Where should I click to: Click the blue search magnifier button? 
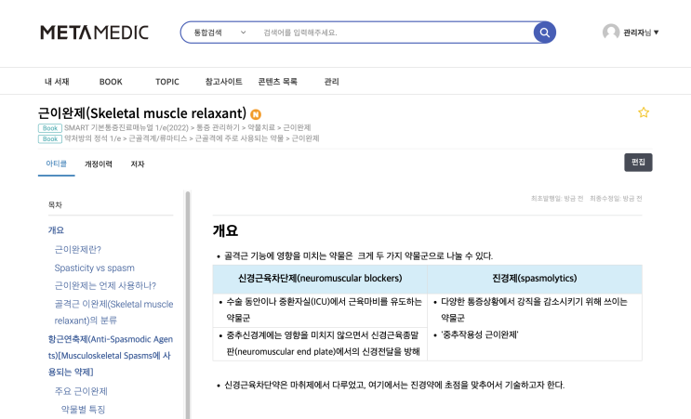click(x=545, y=33)
